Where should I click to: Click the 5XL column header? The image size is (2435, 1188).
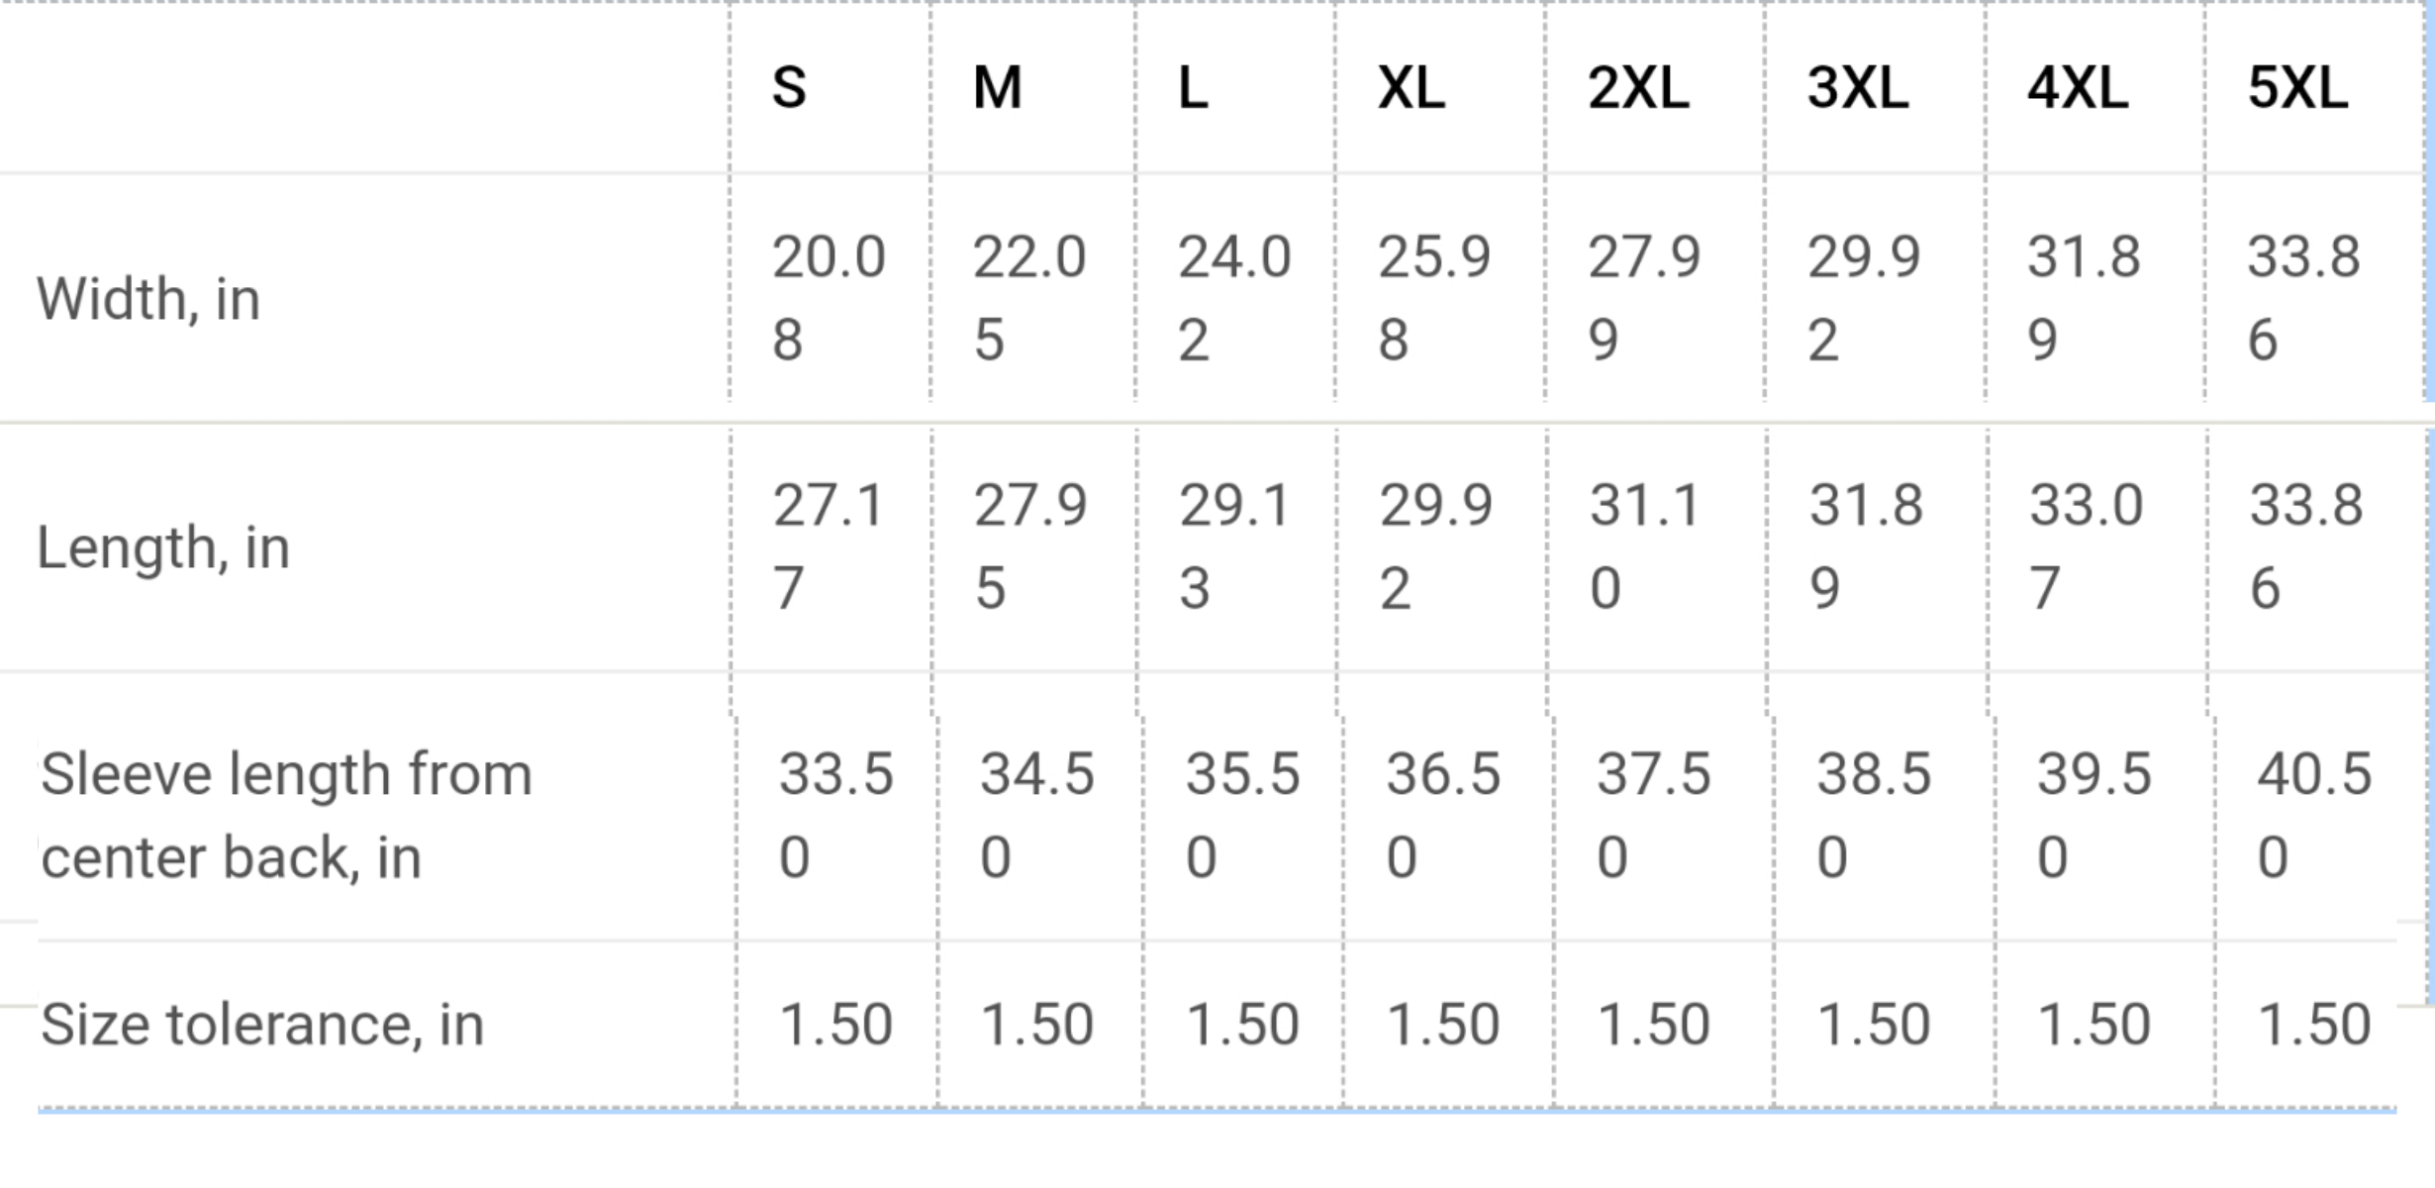coord(2297,88)
